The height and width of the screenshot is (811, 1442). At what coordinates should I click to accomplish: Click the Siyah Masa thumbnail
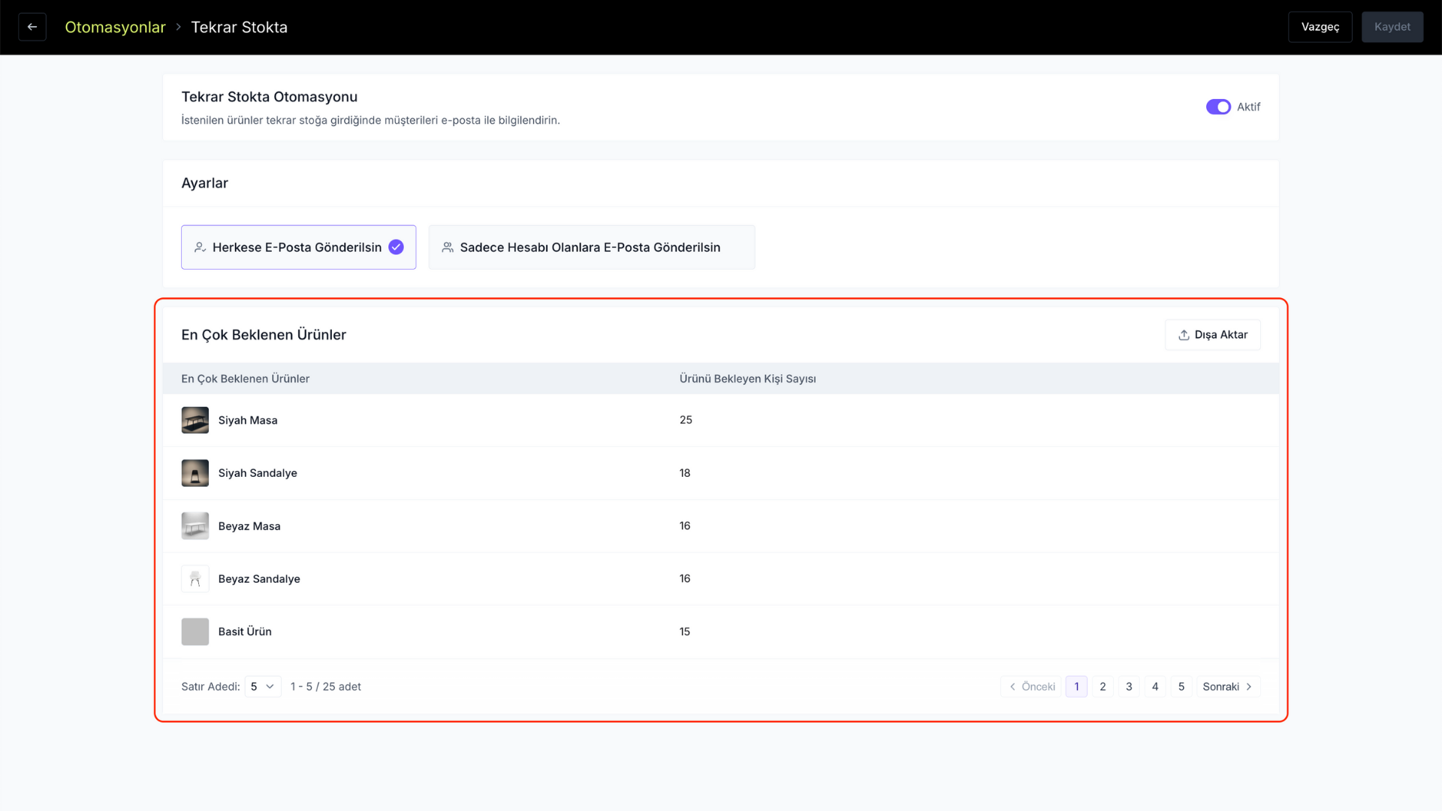[x=195, y=421]
